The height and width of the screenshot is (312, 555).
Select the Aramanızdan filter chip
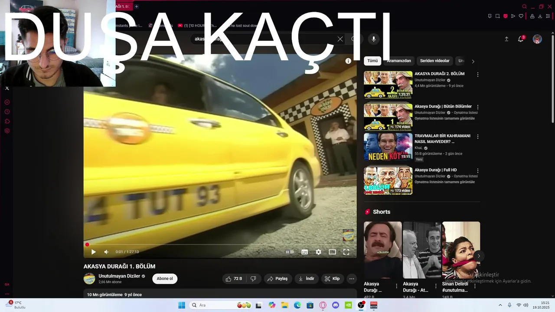pyautogui.click(x=399, y=61)
